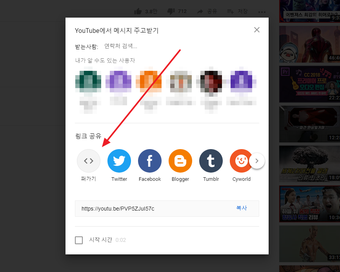Share the video via Blogger icon

pyautogui.click(x=180, y=161)
